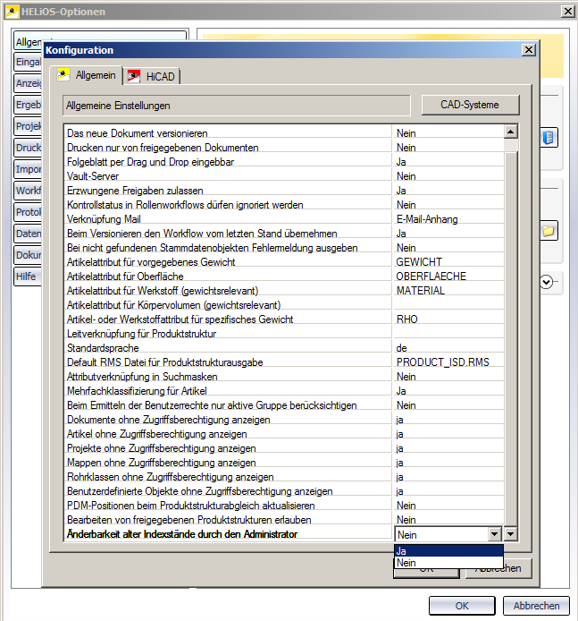Viewport: 578px width, 621px height.
Task: Select the Import tab in HELiOS-Optionen sidebar
Action: [x=28, y=169]
